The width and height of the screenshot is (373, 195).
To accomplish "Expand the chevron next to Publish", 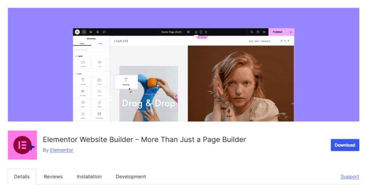I will 290,32.
